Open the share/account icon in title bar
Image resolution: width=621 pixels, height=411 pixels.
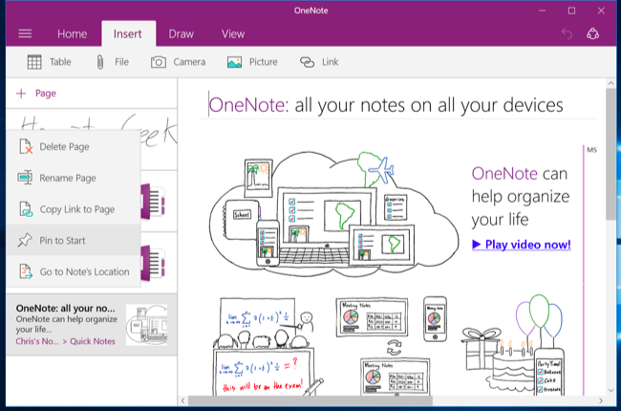pyautogui.click(x=592, y=33)
